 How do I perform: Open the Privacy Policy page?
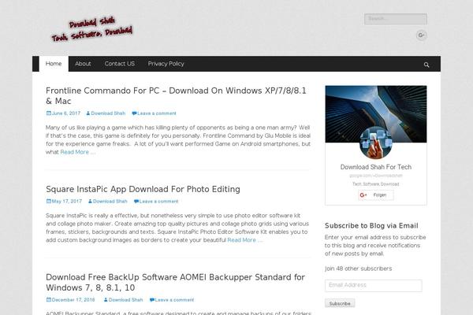[x=166, y=64]
